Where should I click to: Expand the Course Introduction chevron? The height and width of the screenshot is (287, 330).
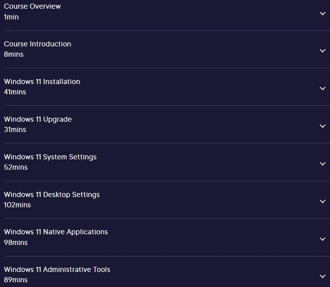[322, 51]
